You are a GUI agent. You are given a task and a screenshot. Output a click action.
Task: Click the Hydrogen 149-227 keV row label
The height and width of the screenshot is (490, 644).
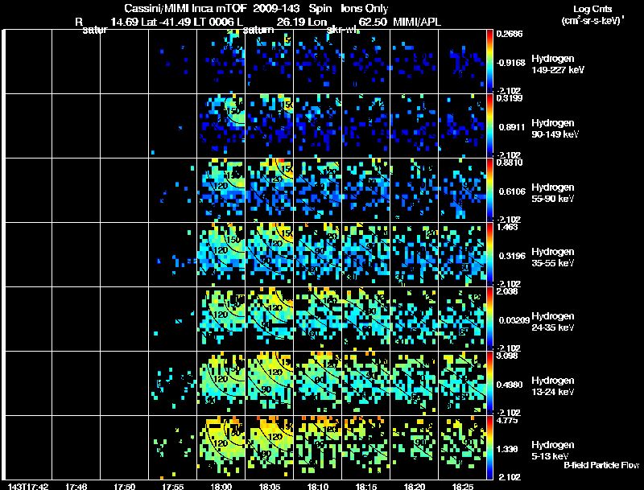click(x=558, y=64)
